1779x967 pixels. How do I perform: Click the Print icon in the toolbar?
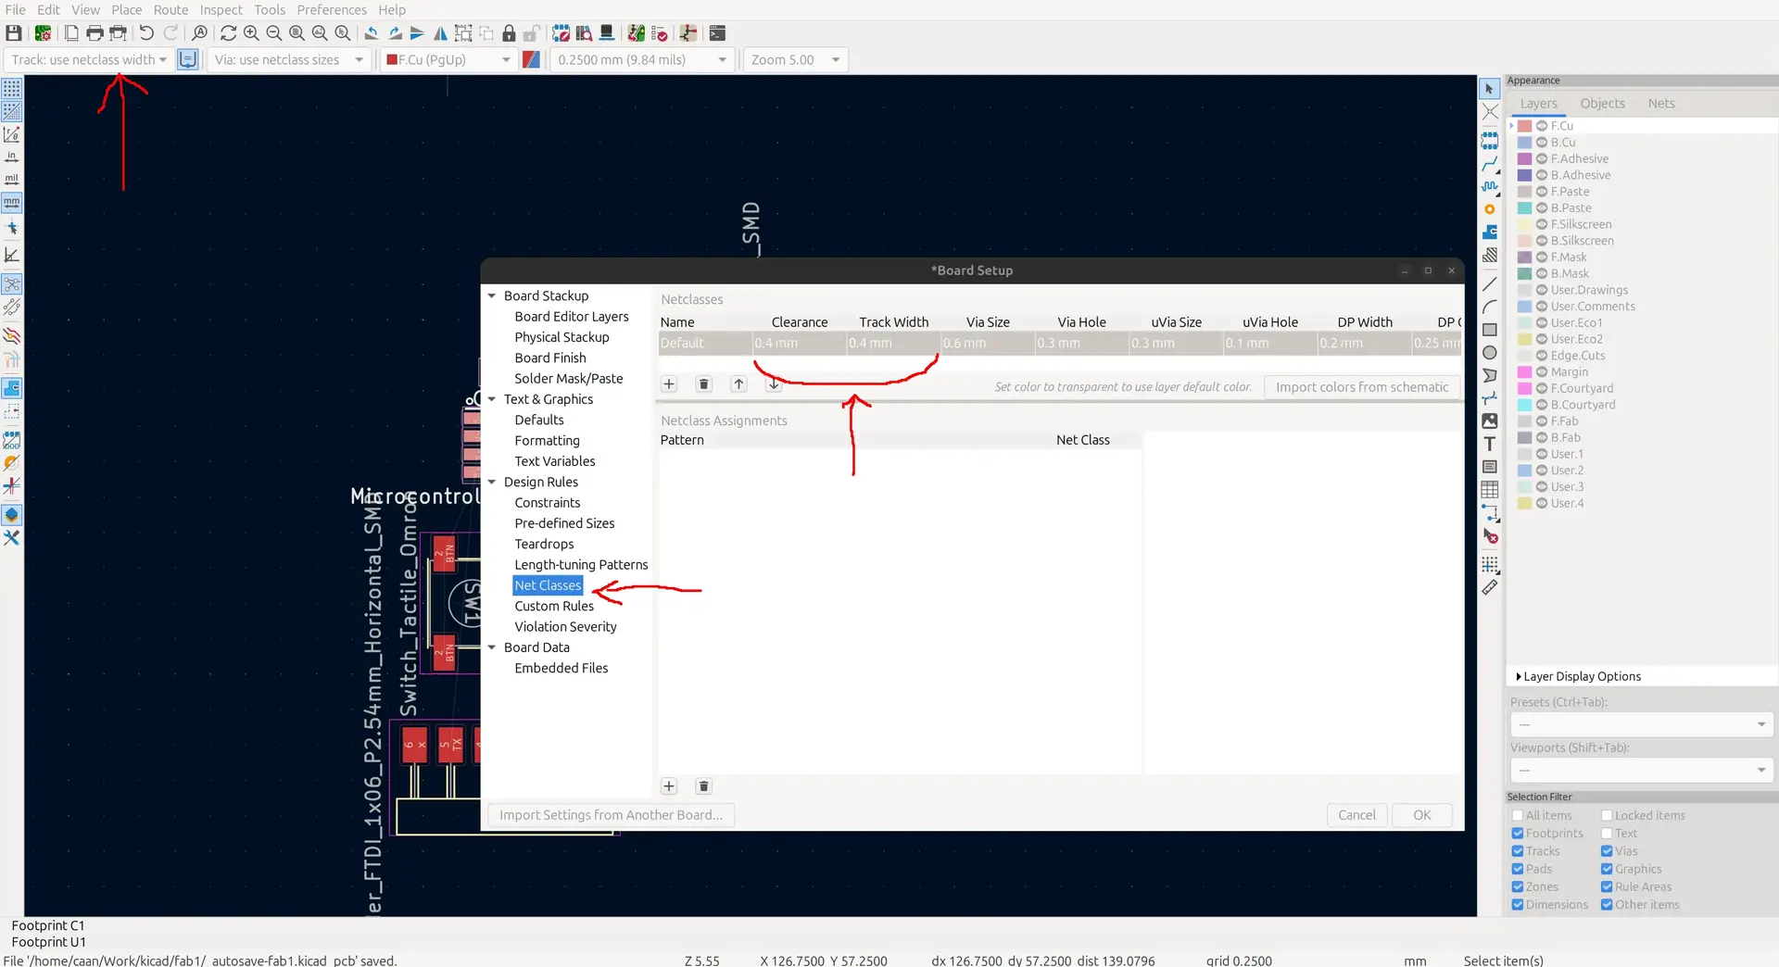[95, 33]
